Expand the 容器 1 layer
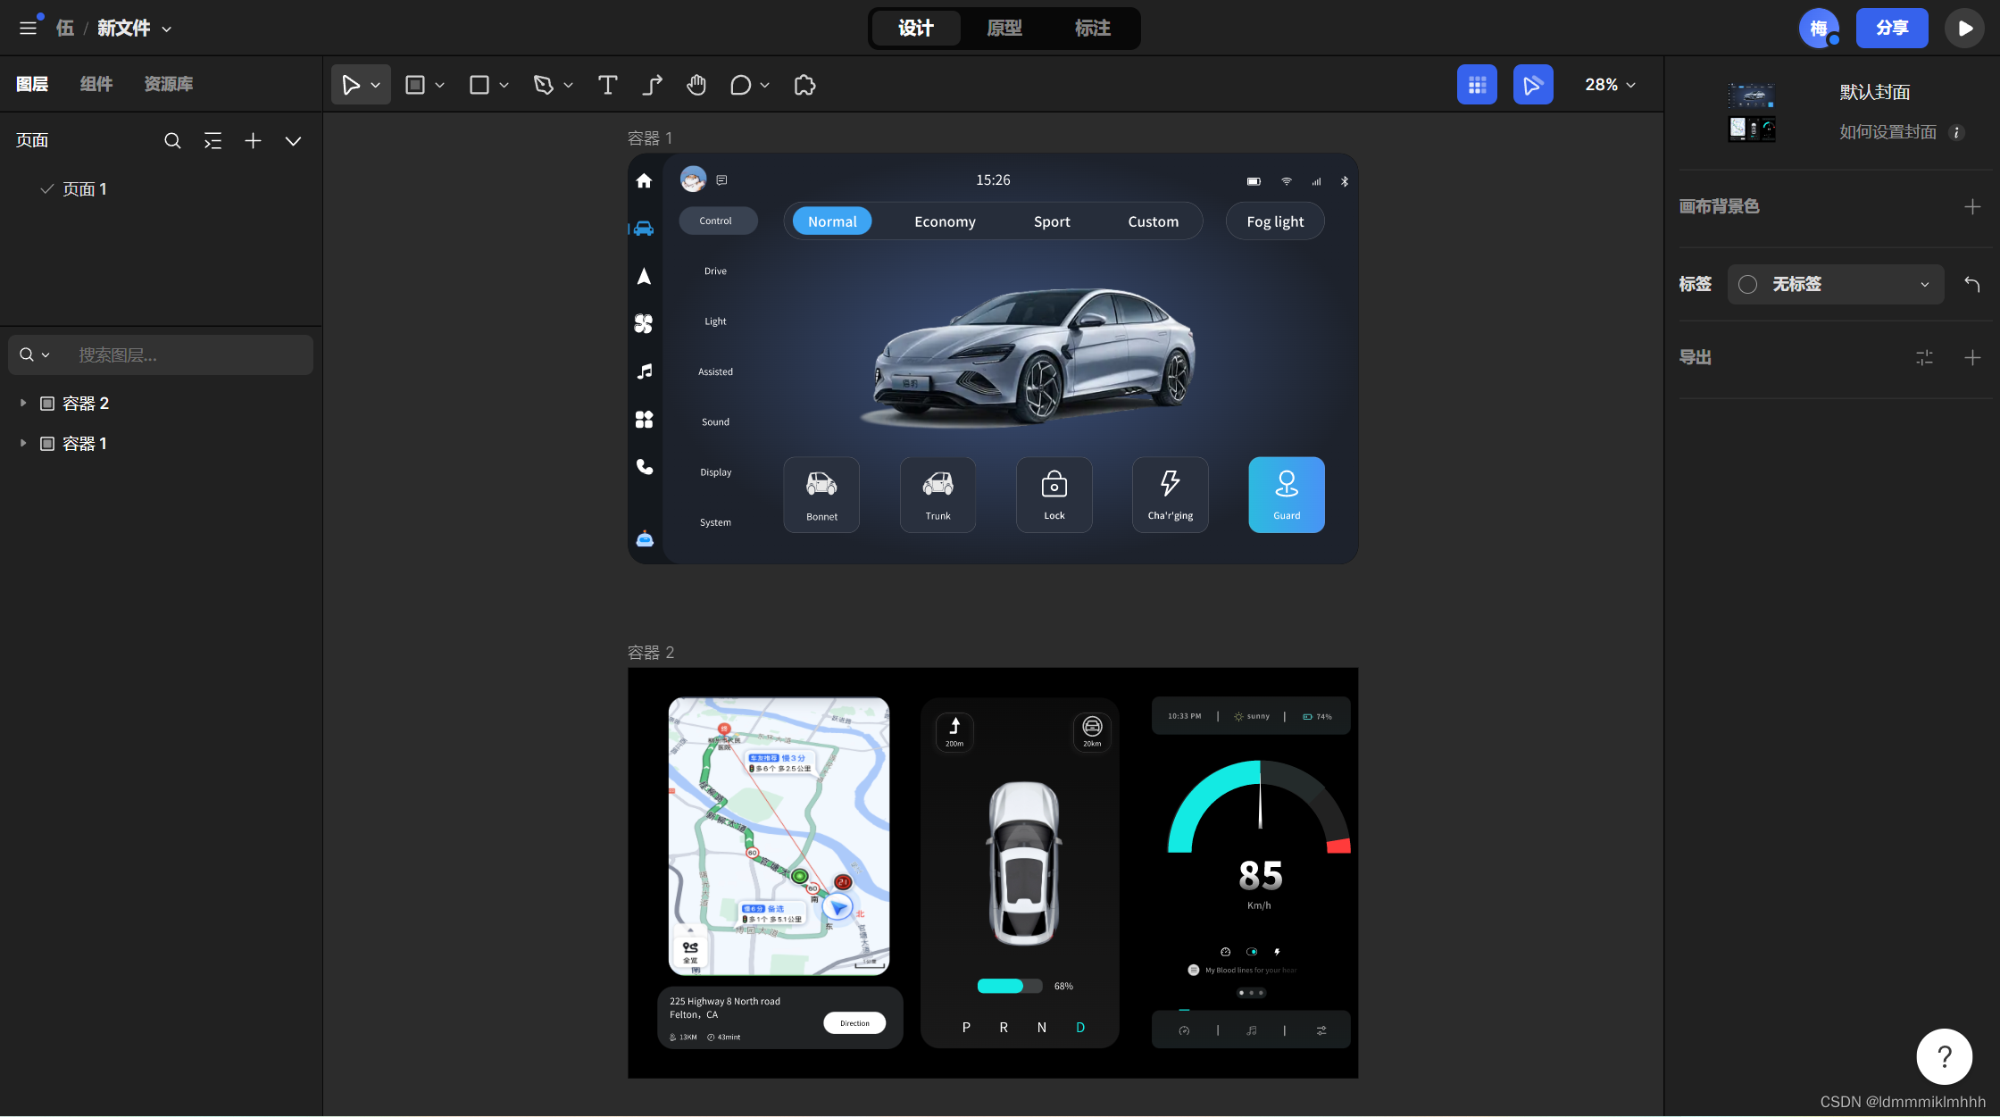Viewport: 2000px width, 1117px height. (23, 444)
